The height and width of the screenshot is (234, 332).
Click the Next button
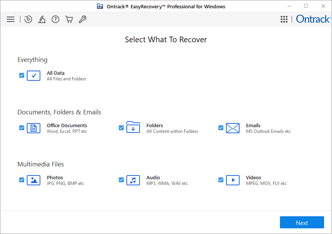point(302,223)
